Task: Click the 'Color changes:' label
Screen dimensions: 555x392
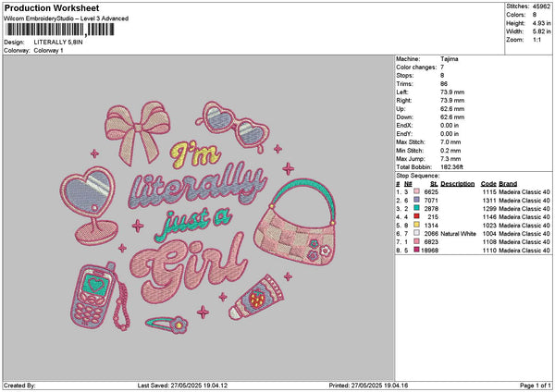Action: point(416,67)
